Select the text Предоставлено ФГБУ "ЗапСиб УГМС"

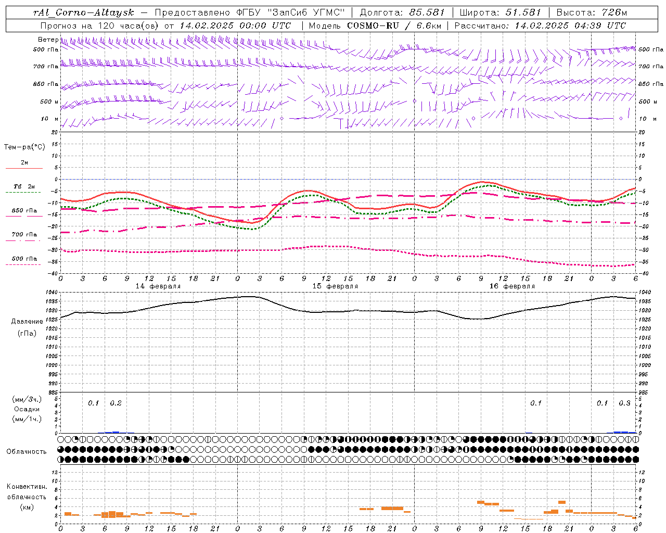[x=250, y=12]
